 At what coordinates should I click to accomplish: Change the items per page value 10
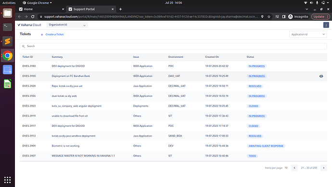(286, 168)
